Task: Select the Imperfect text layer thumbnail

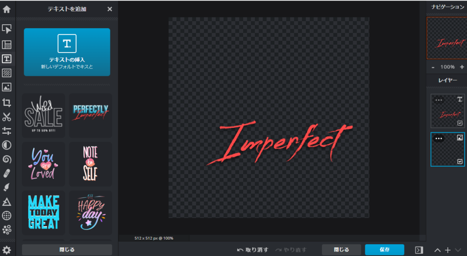Action: (448, 111)
